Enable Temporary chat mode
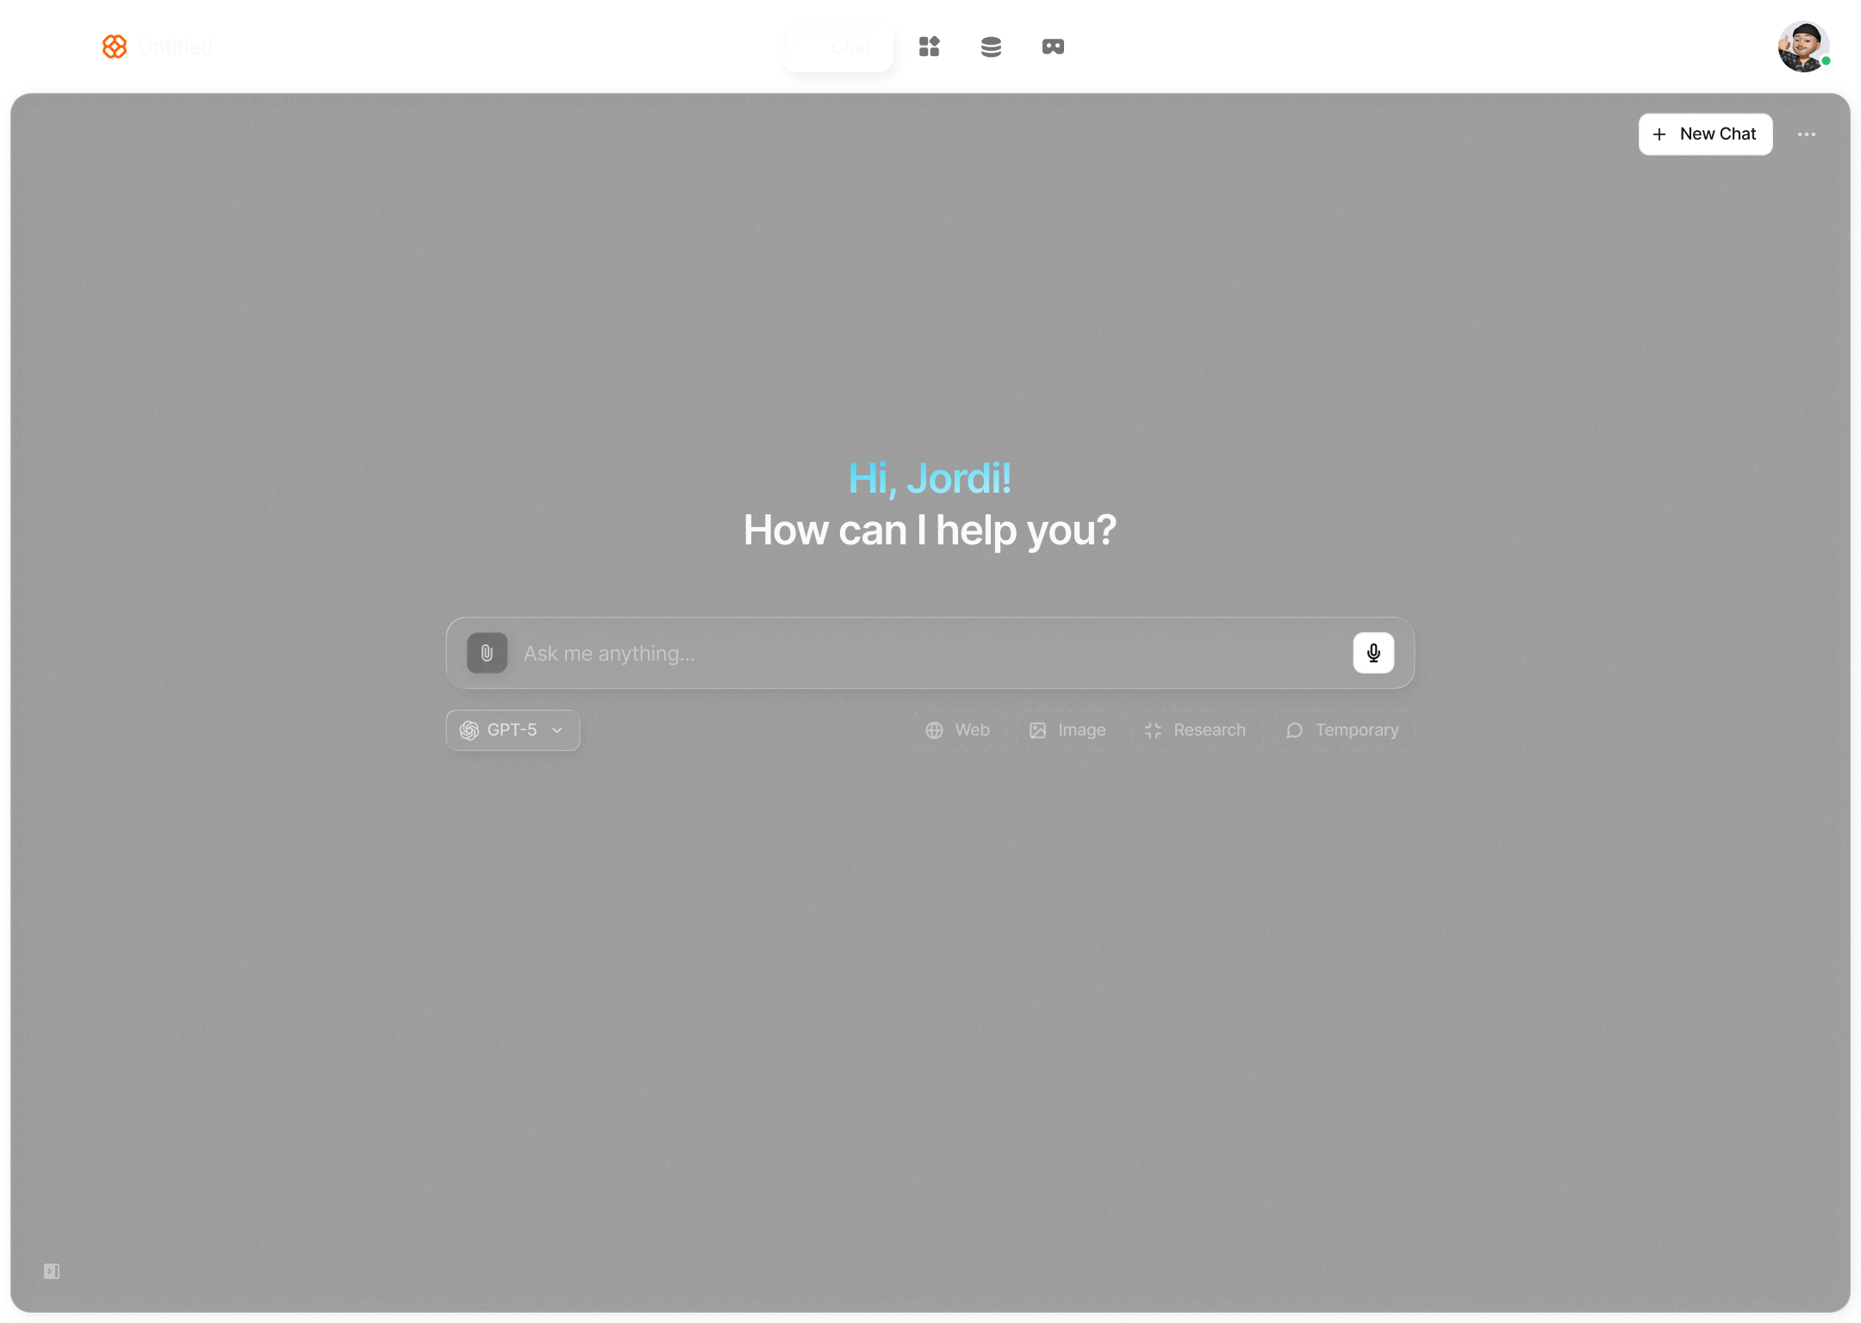Screen dimensions: 1861x1323 click(x=1344, y=730)
